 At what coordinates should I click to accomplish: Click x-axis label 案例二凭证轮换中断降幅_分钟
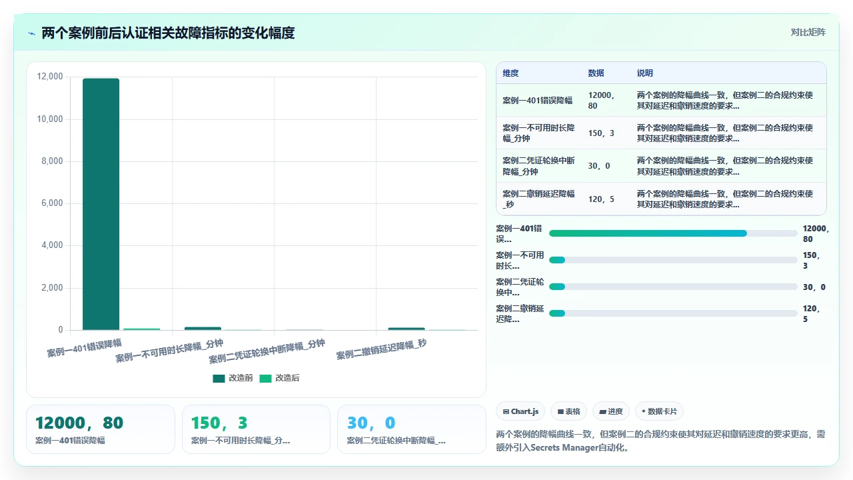267,351
